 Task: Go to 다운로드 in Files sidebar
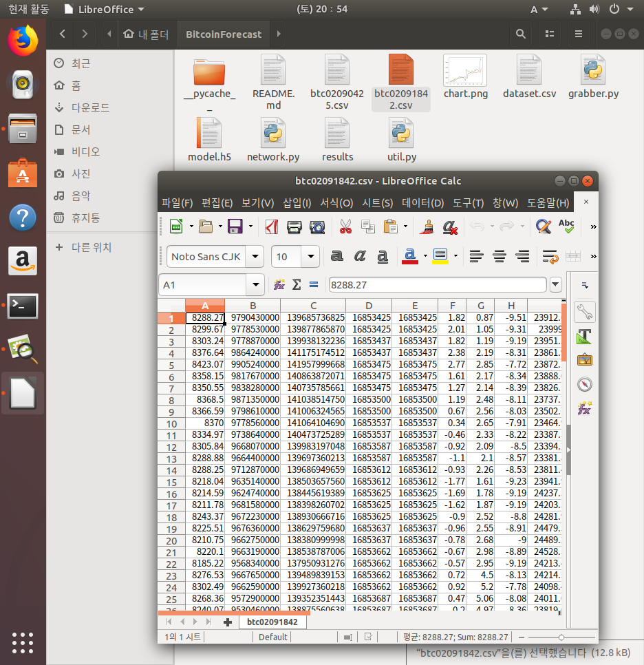point(90,107)
